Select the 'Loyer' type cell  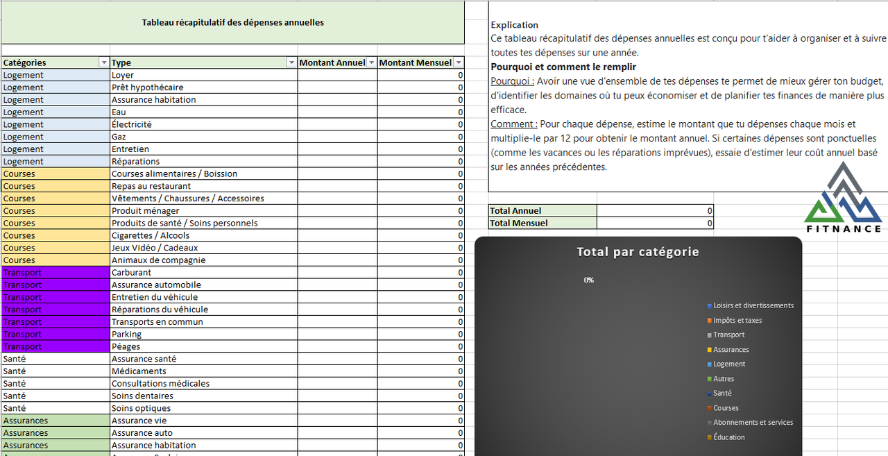tap(204, 75)
